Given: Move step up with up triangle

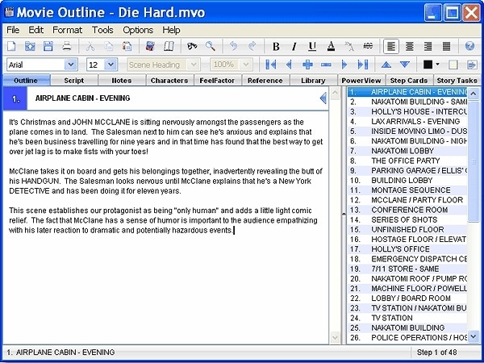Looking at the screenshot, I should [x=386, y=65].
